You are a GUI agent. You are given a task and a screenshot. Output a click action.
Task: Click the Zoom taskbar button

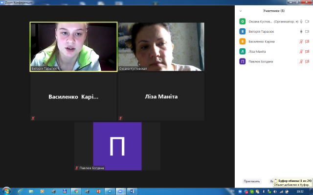(x=121, y=192)
